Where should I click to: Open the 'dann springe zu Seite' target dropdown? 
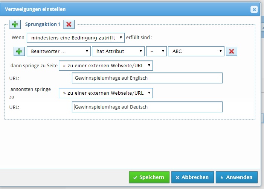coord(106,65)
